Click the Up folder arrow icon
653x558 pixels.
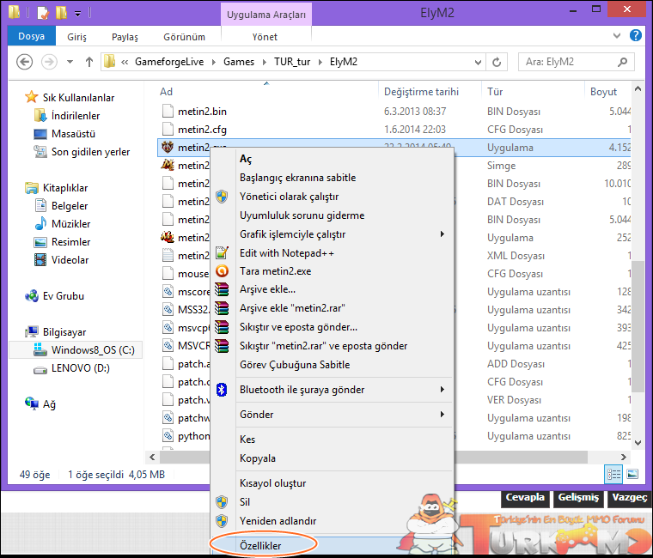pyautogui.click(x=89, y=62)
